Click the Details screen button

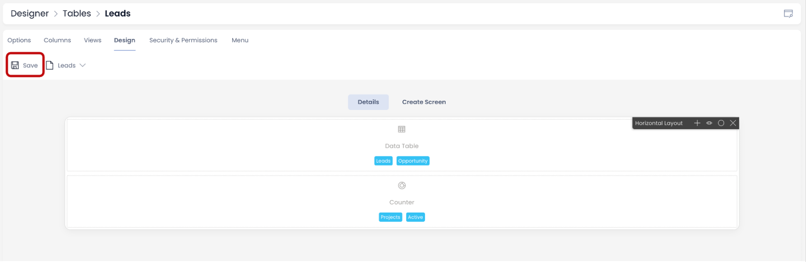[x=368, y=102]
